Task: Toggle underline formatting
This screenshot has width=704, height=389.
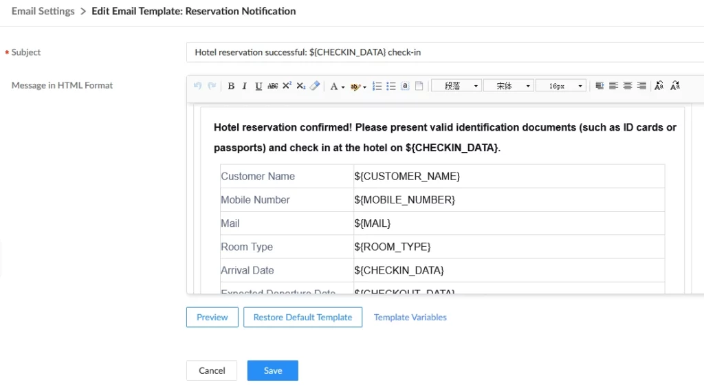Action: [x=258, y=86]
